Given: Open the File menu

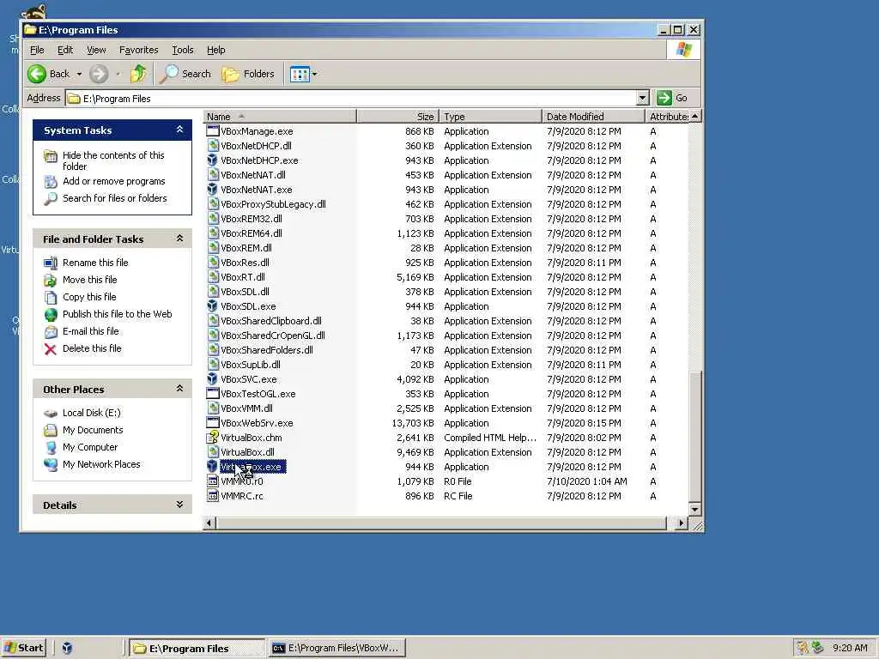Looking at the screenshot, I should pyautogui.click(x=37, y=50).
